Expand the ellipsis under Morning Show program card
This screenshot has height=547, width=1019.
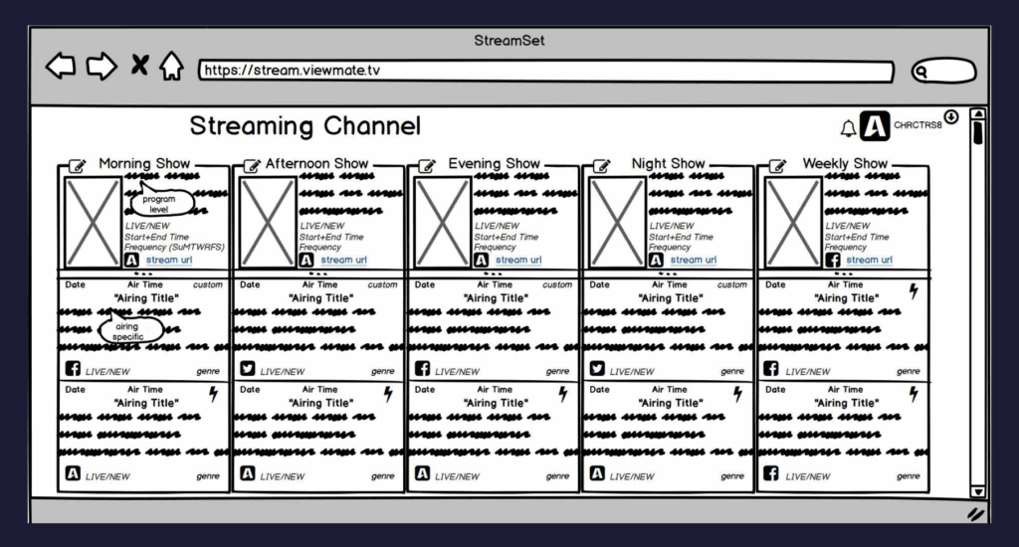click(x=143, y=273)
